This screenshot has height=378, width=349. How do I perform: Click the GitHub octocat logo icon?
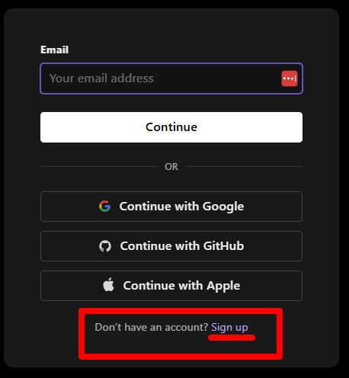click(x=105, y=246)
